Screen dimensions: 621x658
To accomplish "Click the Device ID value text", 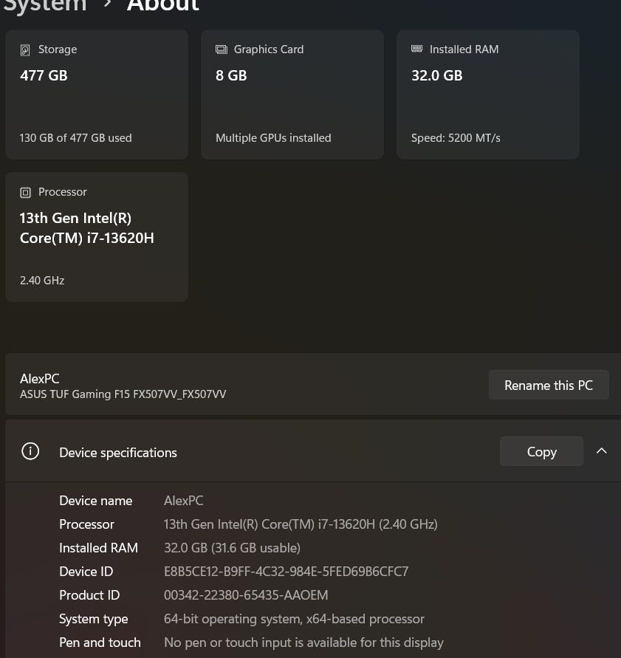I will point(286,572).
